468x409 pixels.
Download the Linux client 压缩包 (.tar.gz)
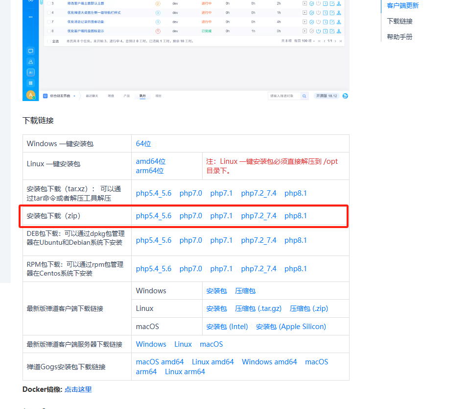pos(258,308)
